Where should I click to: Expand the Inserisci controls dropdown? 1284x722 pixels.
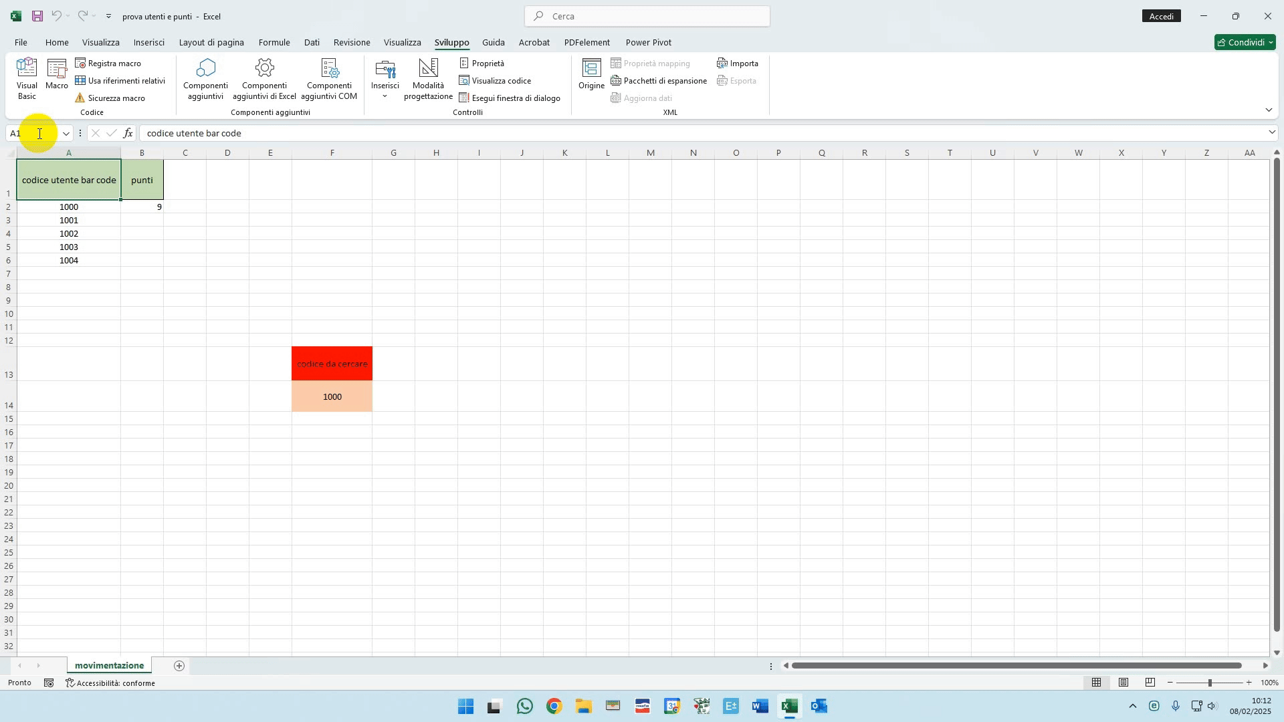pyautogui.click(x=385, y=96)
